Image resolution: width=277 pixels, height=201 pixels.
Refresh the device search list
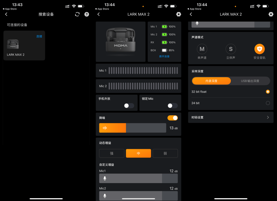click(x=77, y=14)
